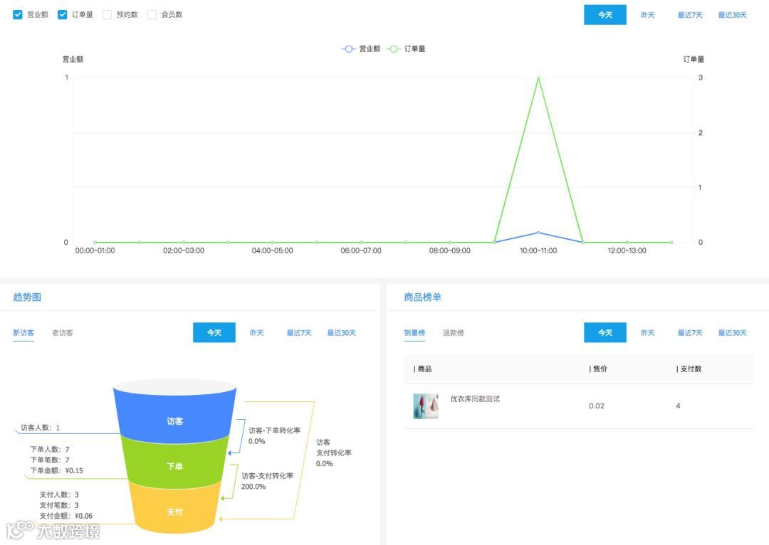Image resolution: width=769 pixels, height=545 pixels.
Task: Click the product name 优衣库同款测试
Action: click(475, 399)
